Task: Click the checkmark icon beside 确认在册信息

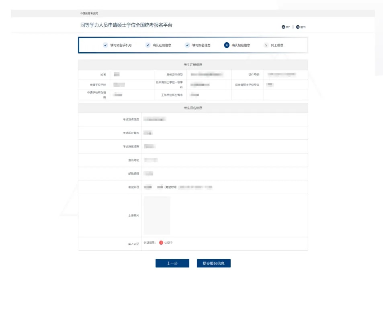Action: 148,45
